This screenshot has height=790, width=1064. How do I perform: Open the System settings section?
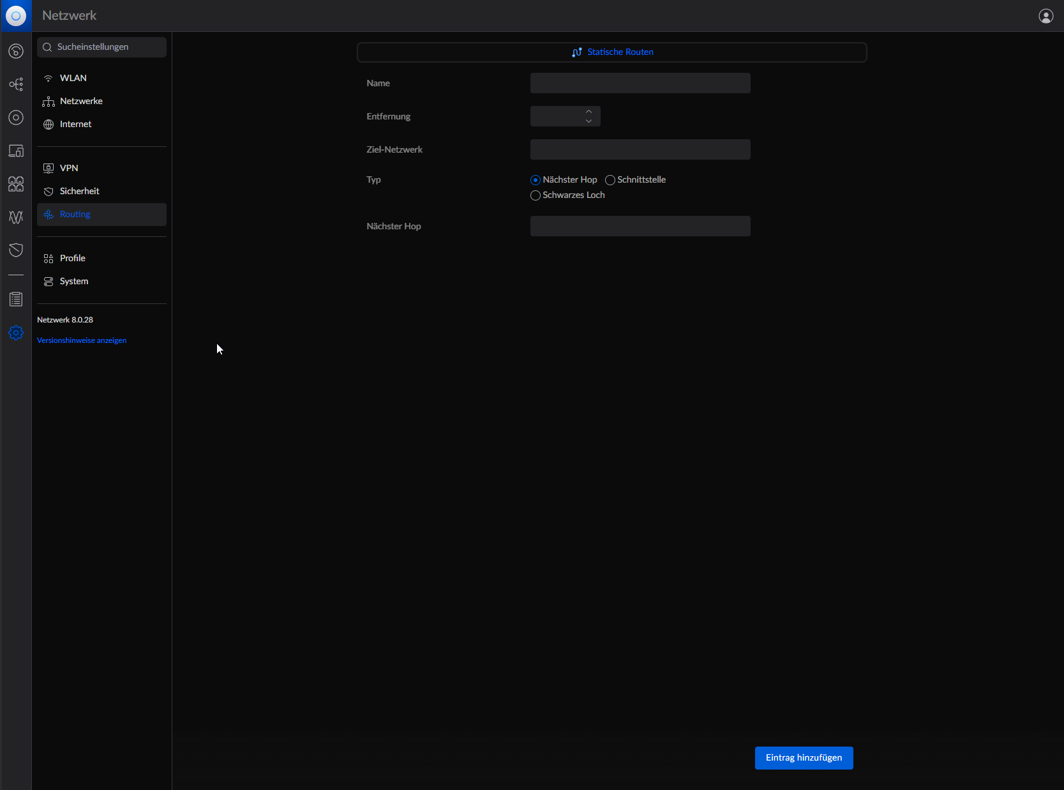click(101, 281)
